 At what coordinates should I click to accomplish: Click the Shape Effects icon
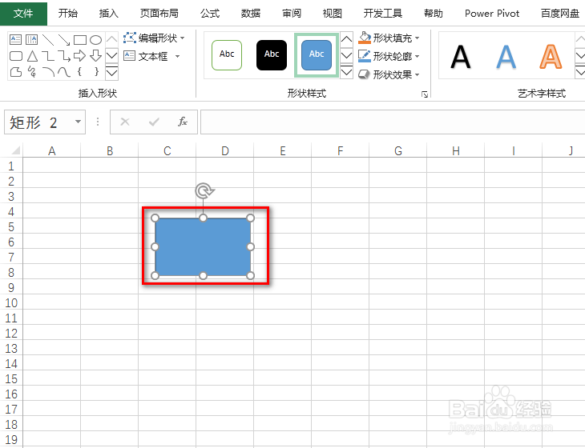(x=364, y=74)
